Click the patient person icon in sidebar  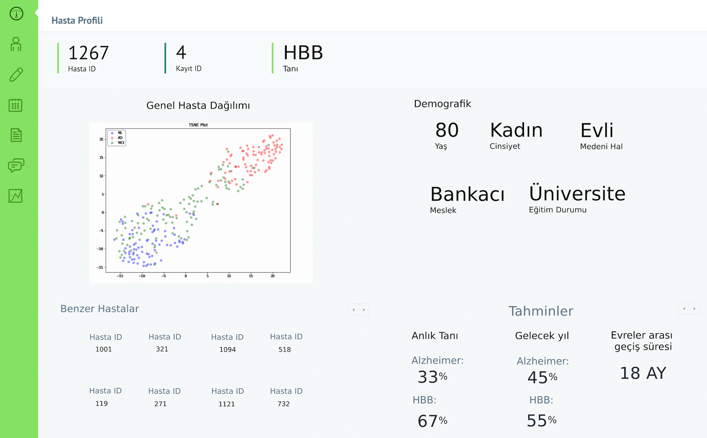(16, 45)
